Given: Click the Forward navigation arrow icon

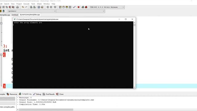Looking at the screenshot, I should pyautogui.click(x=51, y=7).
